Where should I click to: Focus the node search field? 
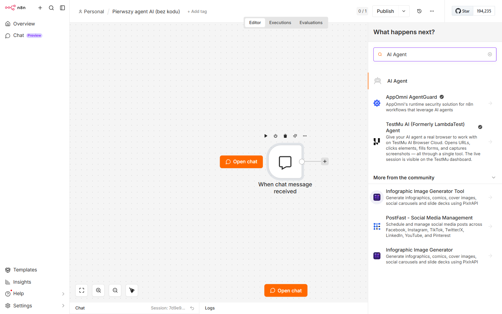click(x=435, y=54)
